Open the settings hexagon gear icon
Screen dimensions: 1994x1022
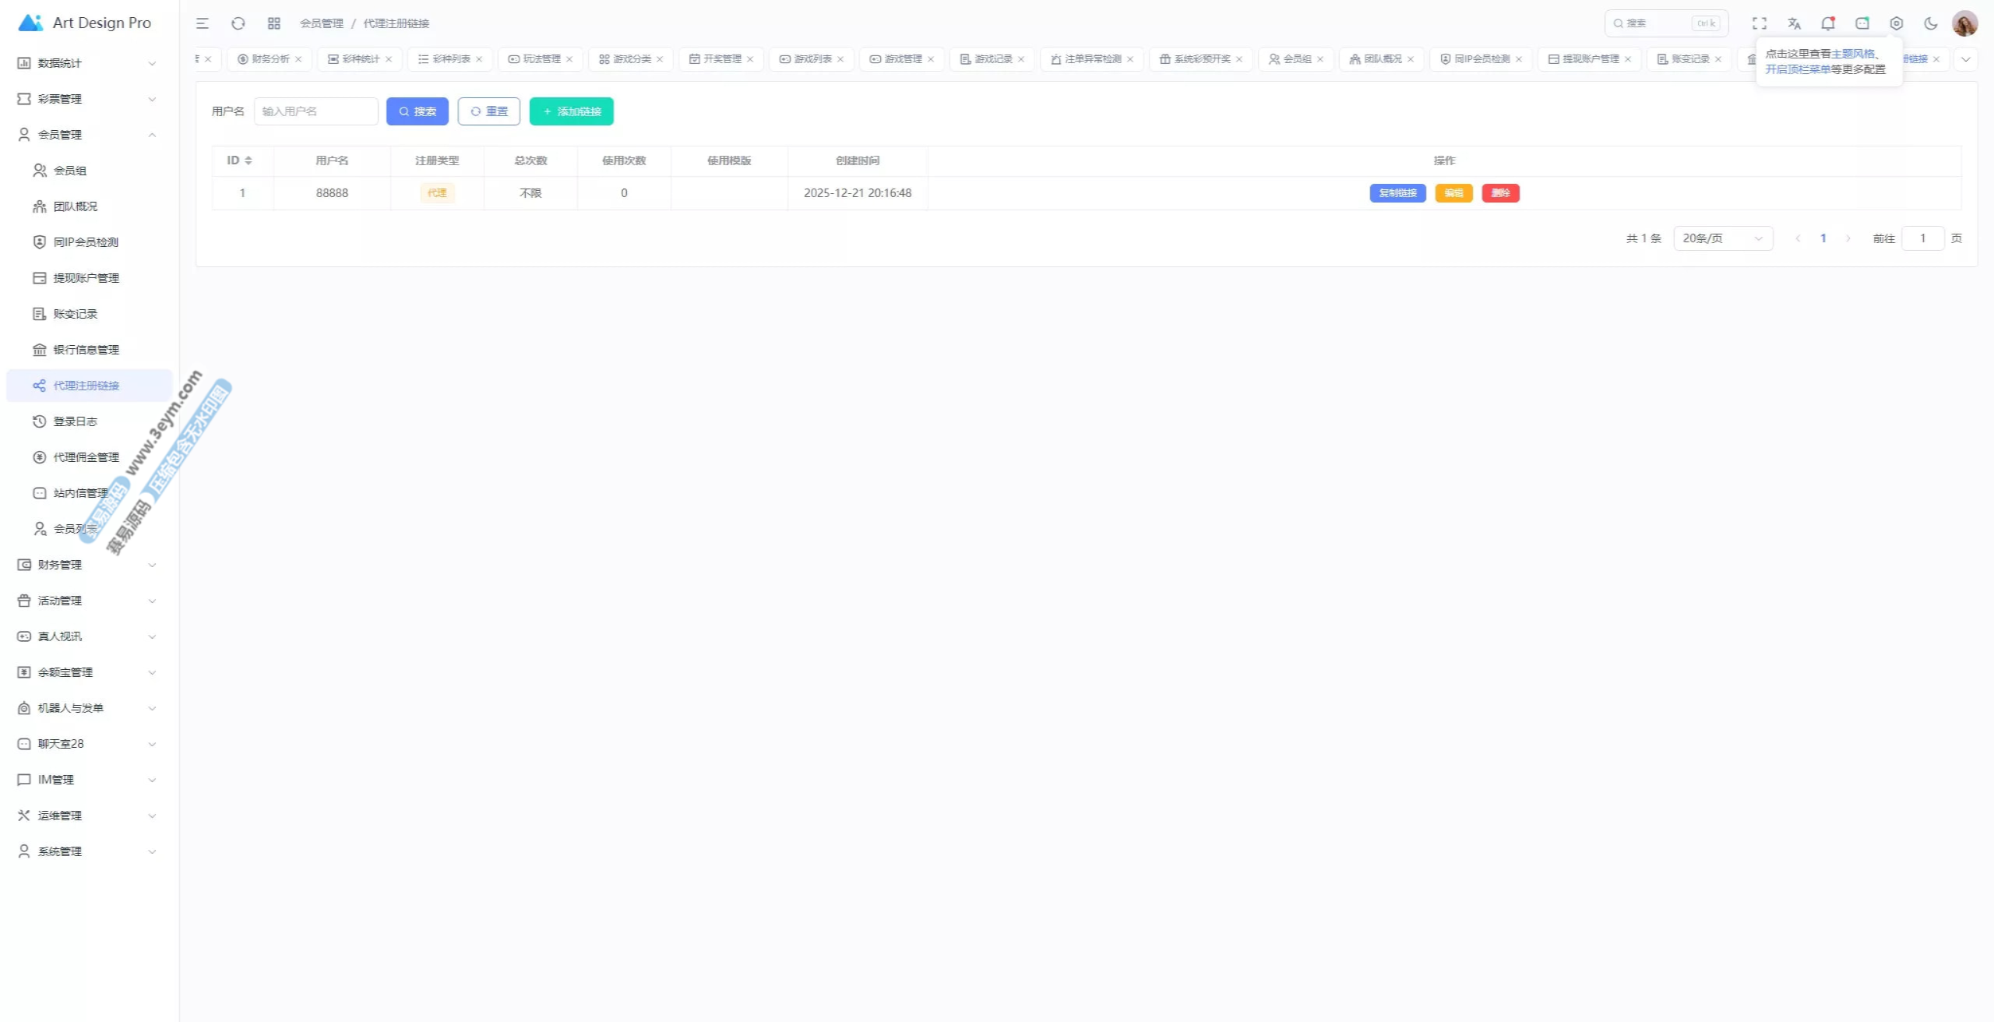(1897, 23)
